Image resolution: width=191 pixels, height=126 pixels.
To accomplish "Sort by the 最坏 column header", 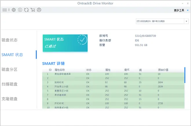I will (x=127, y=70).
